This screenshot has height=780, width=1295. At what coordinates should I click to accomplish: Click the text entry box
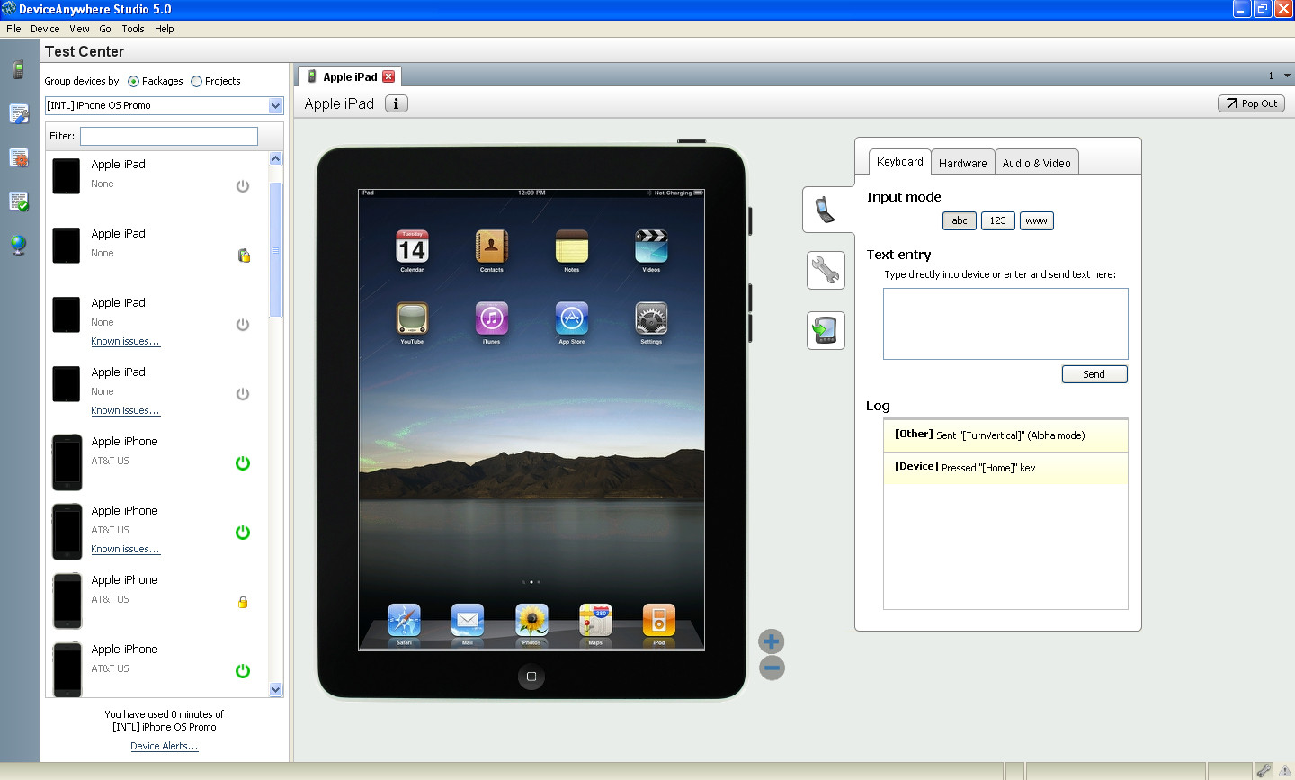[1005, 324]
